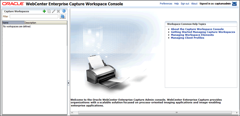The height and width of the screenshot is (116, 240).
Task: Sign out of the console
Action: coord(185,4)
